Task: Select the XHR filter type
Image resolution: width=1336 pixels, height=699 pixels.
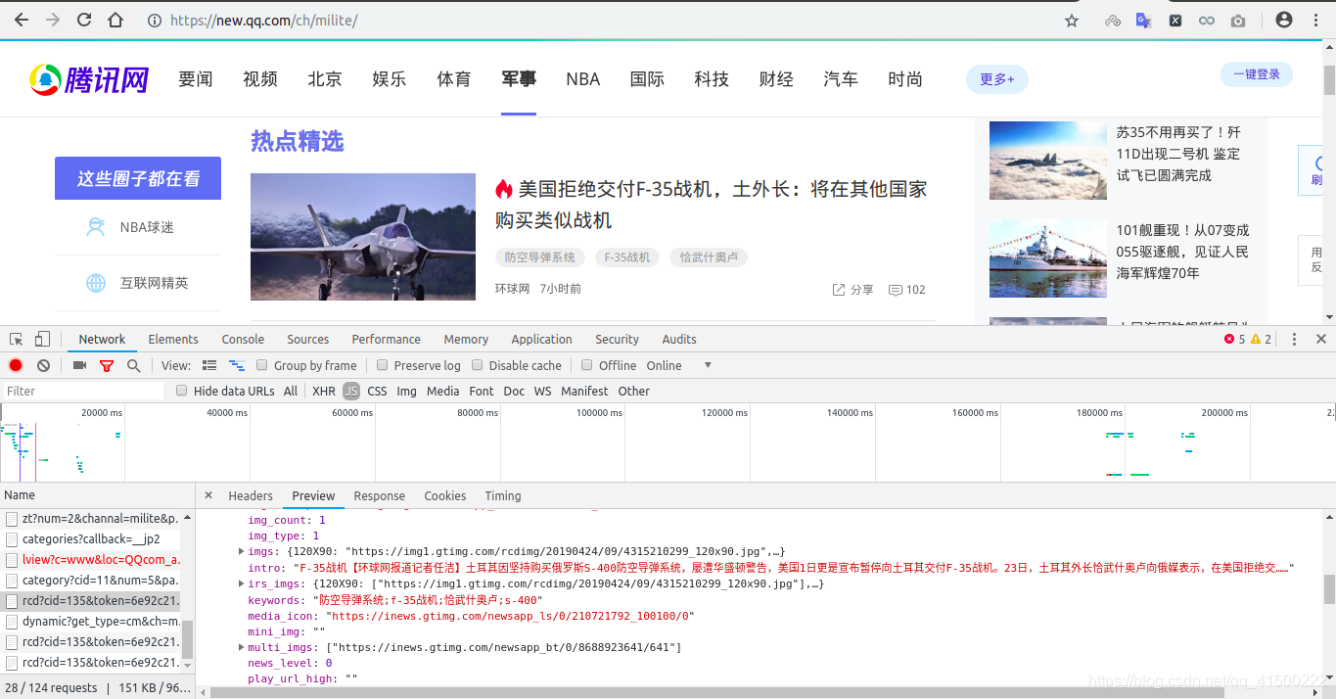Action: point(323,391)
